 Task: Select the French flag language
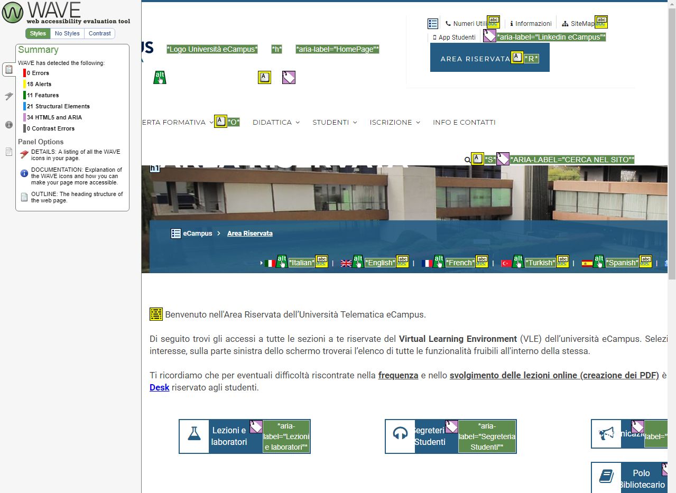(x=428, y=263)
